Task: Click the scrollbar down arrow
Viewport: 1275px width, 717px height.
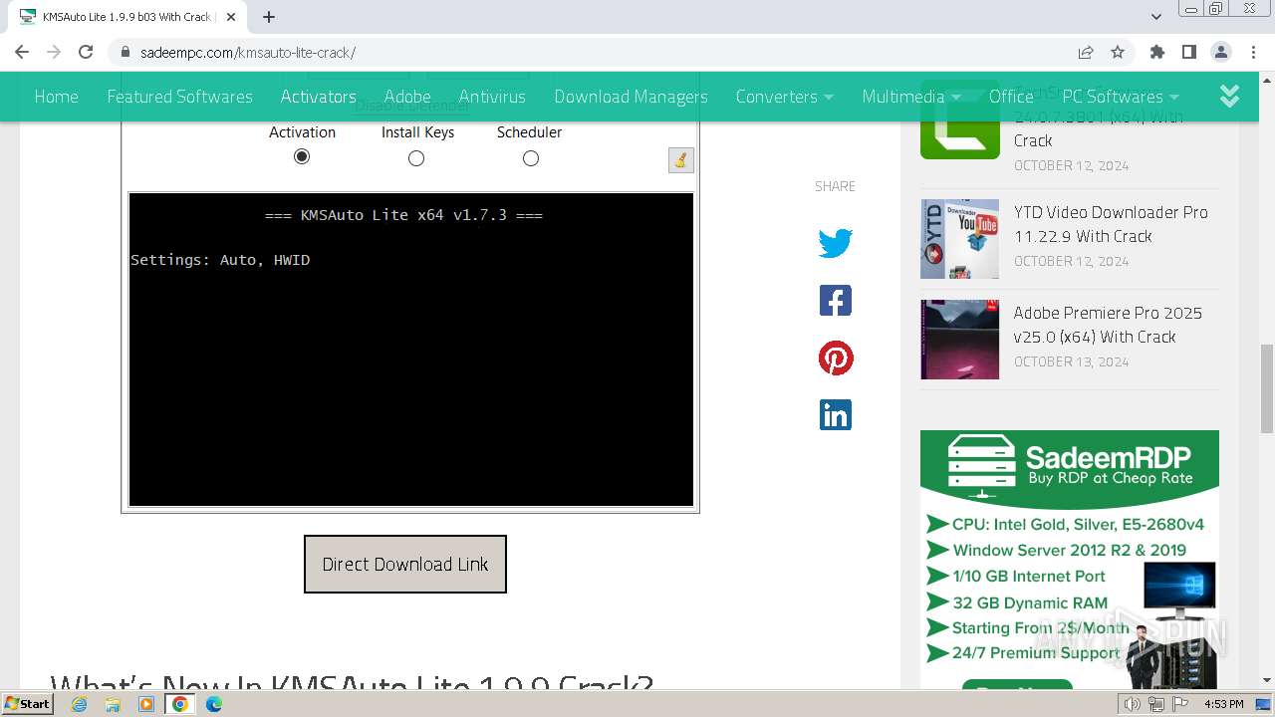Action: click(x=1266, y=680)
